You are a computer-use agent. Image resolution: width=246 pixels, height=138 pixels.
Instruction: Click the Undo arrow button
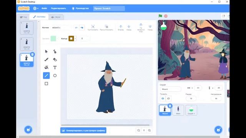point(76,28)
